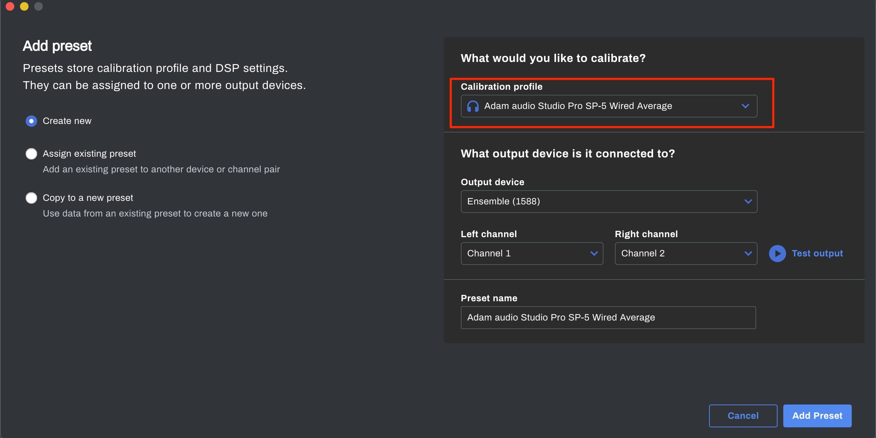Open the Channel 2 right channel dropdown

pos(686,254)
